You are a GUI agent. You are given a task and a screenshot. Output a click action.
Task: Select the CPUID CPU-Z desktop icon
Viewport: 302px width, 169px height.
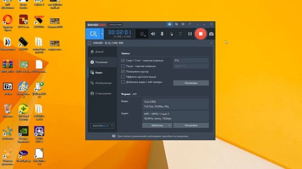coord(39,134)
